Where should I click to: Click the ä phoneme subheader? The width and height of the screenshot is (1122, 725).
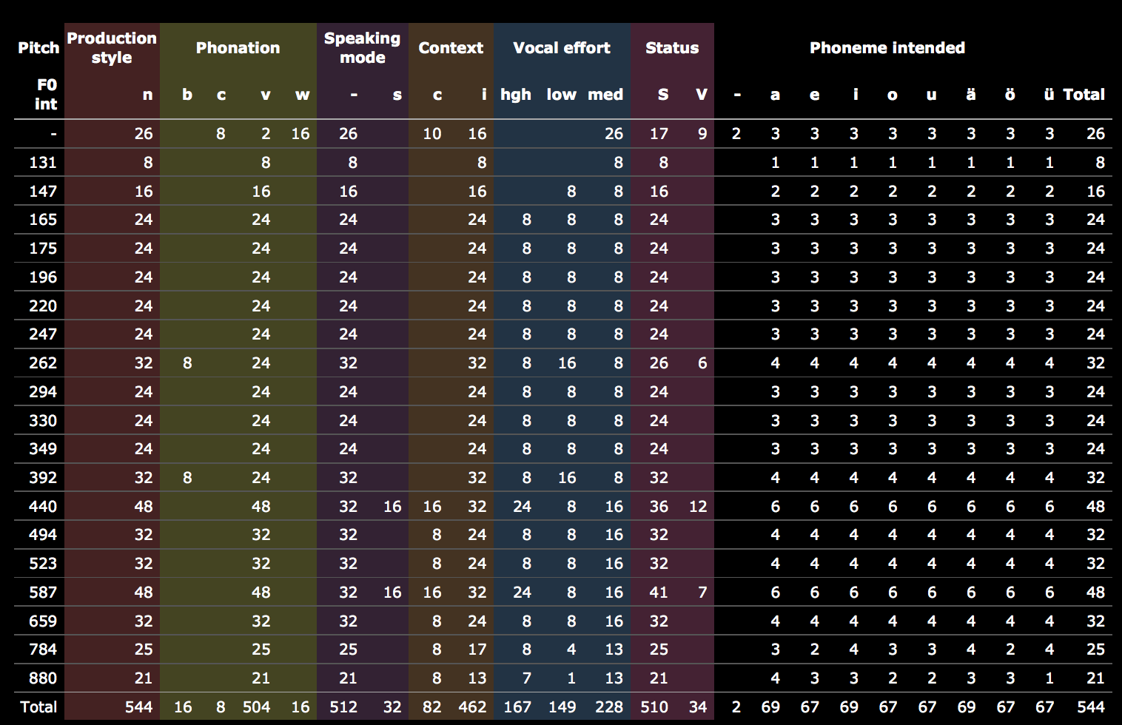(971, 95)
